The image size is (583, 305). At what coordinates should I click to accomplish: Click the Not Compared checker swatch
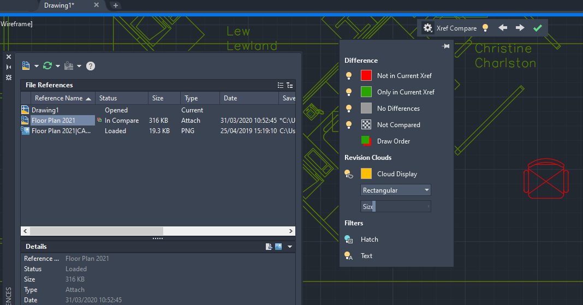pos(366,124)
